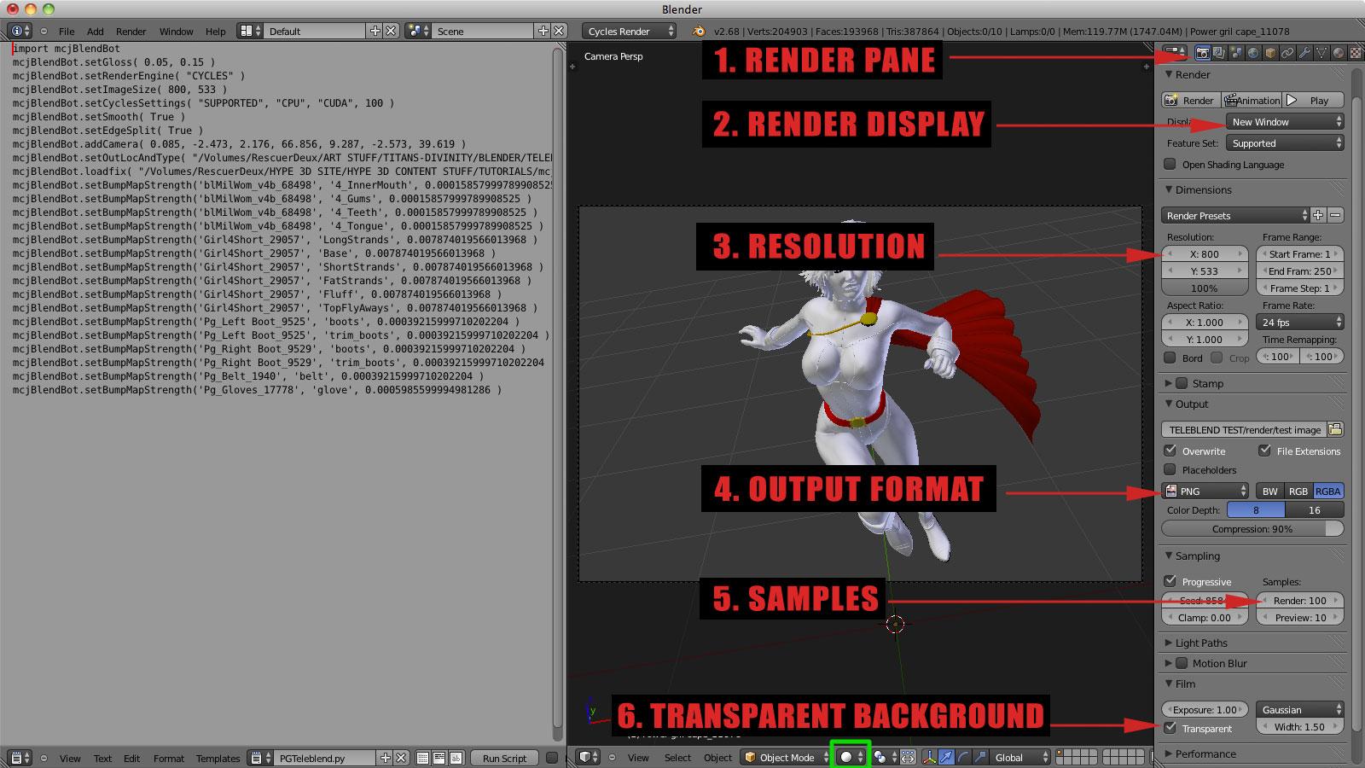
Task: Open the Object Data tab (triangle icon)
Action: [1321, 53]
